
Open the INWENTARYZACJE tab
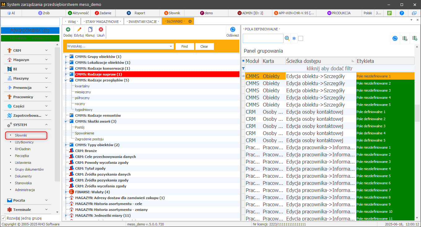142,21
